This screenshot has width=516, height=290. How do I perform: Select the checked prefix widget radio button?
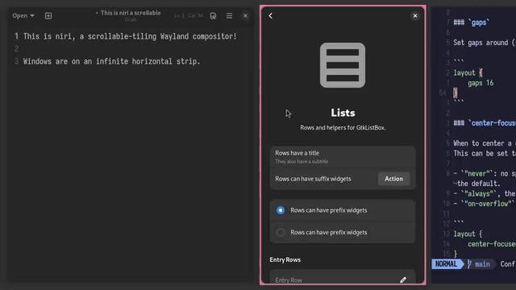tap(281, 210)
